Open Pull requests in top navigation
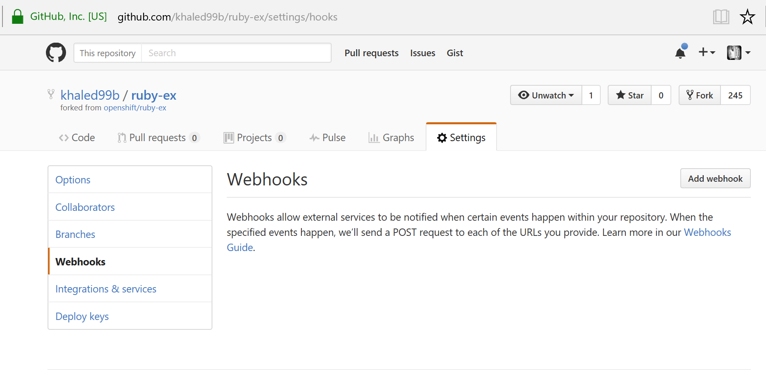The height and width of the screenshot is (370, 766). pos(372,53)
